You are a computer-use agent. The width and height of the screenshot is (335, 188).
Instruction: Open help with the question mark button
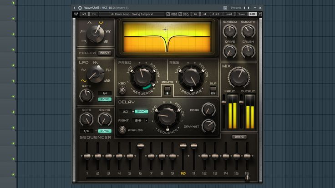[x=259, y=14]
